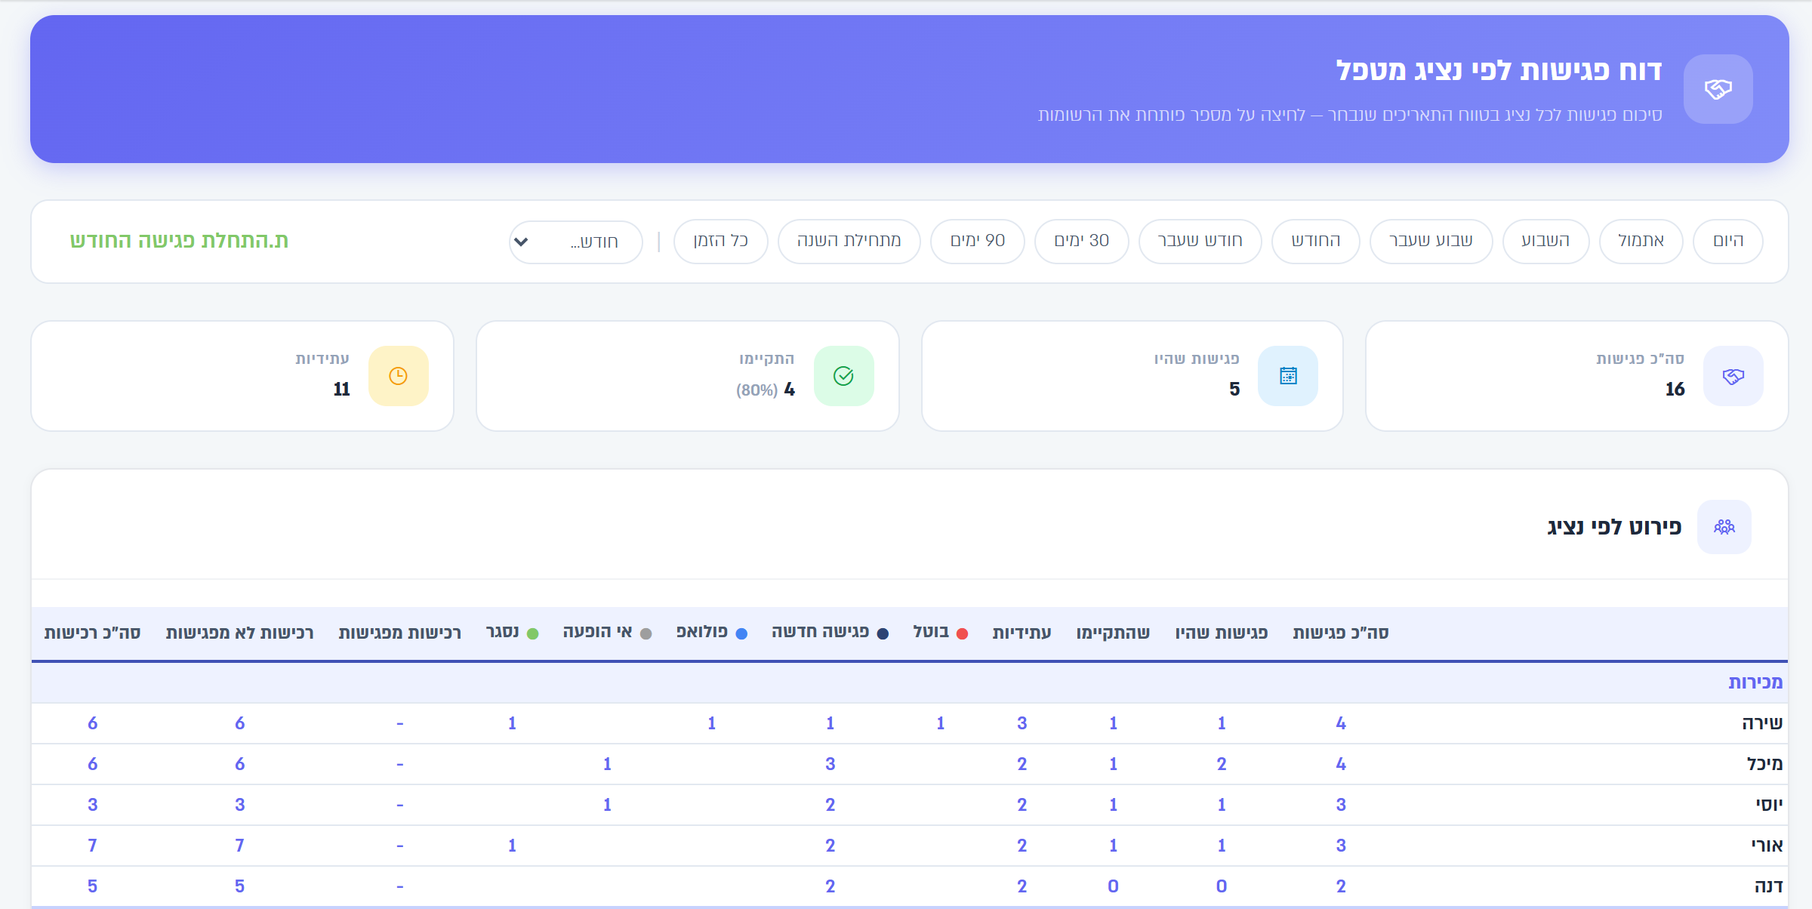Click the ת.התחלת פגישה החודש green label
1812x909 pixels.
[179, 241]
